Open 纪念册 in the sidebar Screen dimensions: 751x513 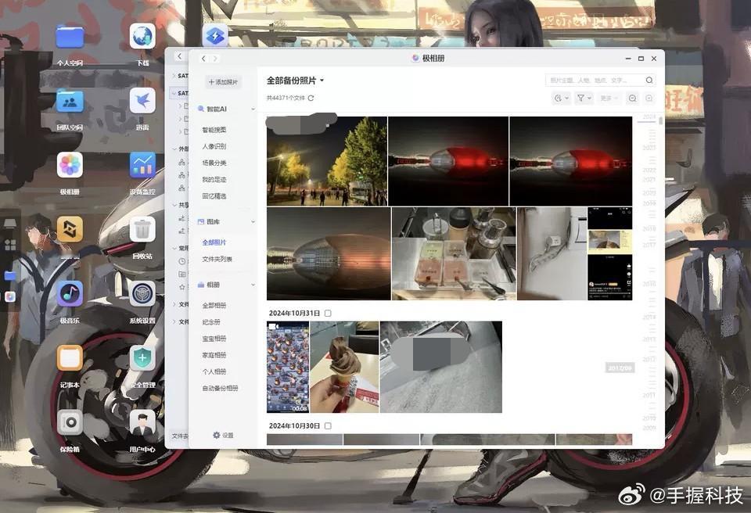(211, 322)
